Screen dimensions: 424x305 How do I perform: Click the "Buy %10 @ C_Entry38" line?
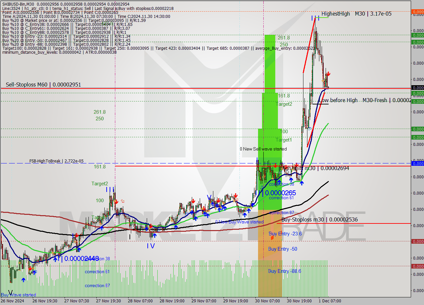tap(67, 24)
